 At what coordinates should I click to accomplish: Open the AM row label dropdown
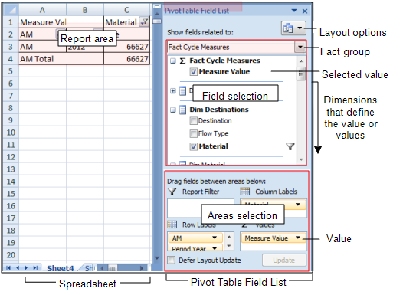click(x=215, y=238)
